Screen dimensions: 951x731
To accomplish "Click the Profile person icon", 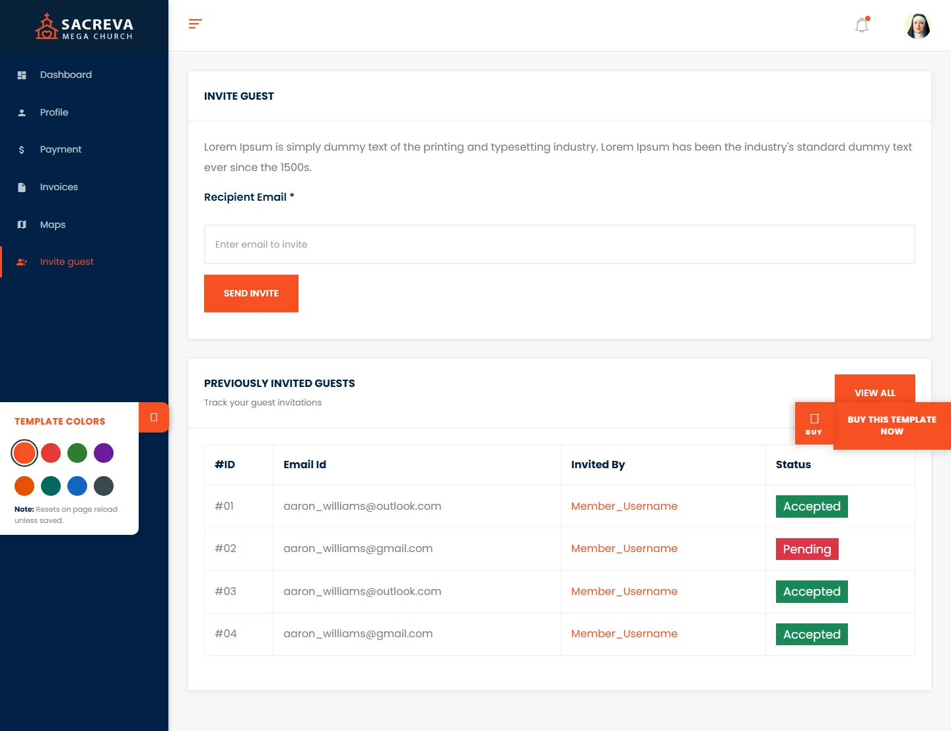I will point(22,113).
